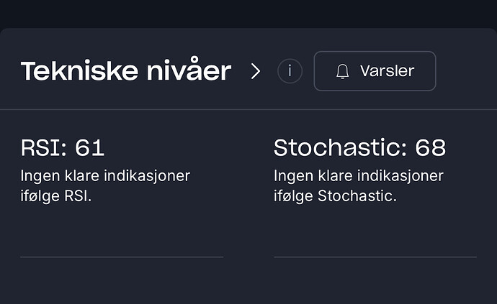The image size is (497, 304).
Task: Click the separator line under the header
Action: tap(248, 109)
